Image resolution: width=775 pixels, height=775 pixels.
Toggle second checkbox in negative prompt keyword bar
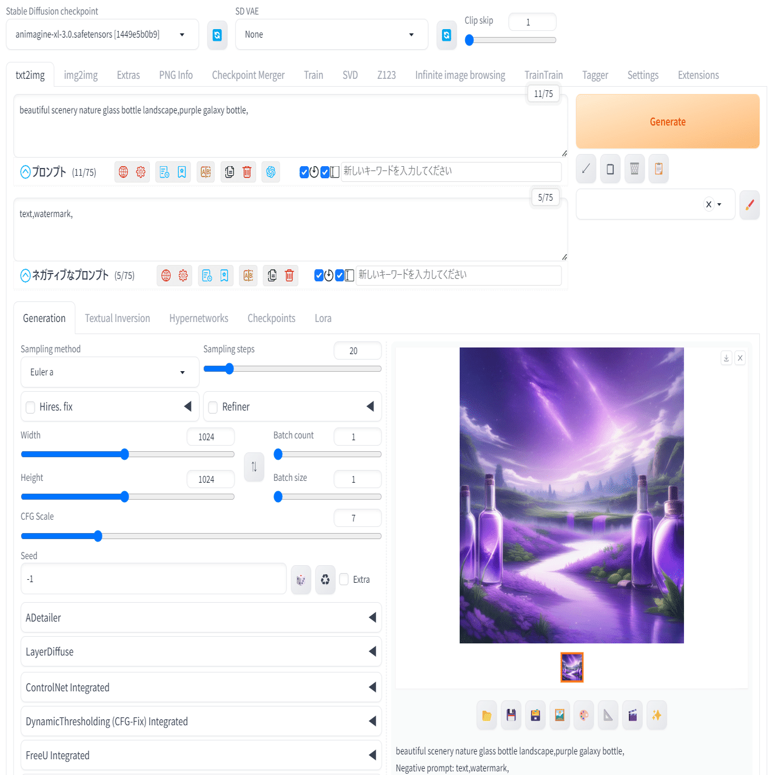point(340,276)
